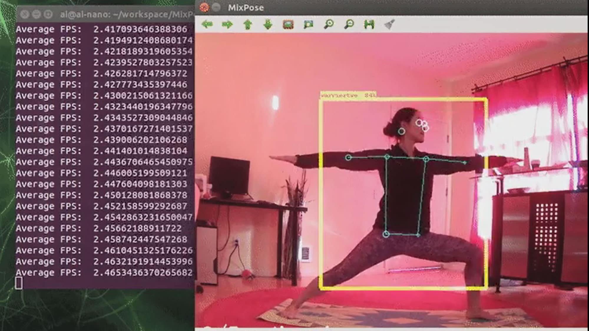
Task: Click the terminal title showing workspace/MixPose path
Action: click(x=127, y=13)
